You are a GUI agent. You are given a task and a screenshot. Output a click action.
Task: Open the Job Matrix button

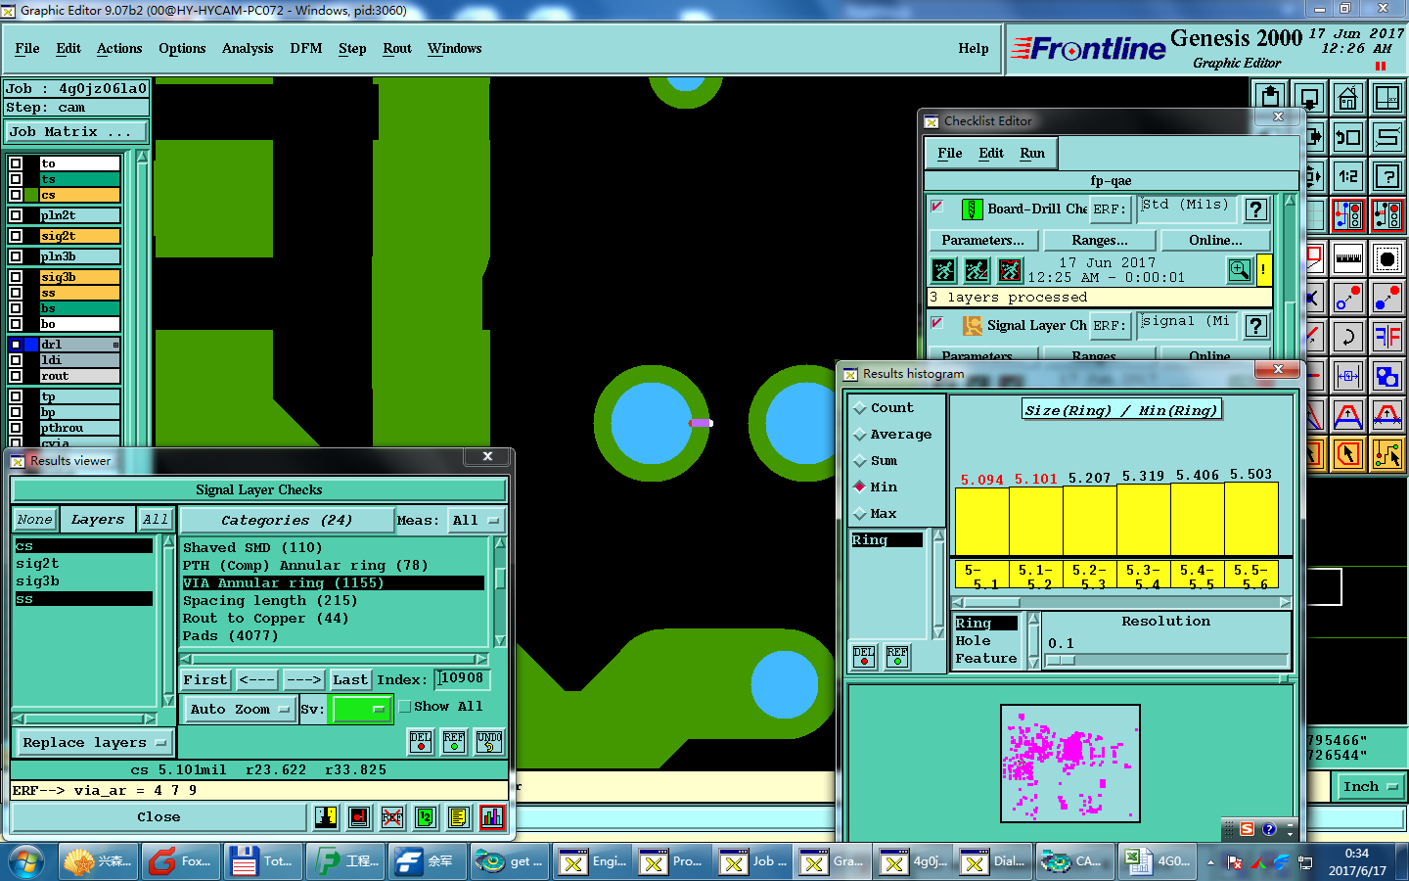76,131
